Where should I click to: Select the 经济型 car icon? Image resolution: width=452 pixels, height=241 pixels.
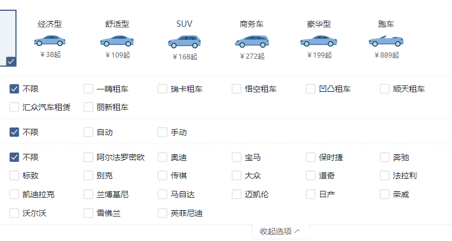click(50, 40)
